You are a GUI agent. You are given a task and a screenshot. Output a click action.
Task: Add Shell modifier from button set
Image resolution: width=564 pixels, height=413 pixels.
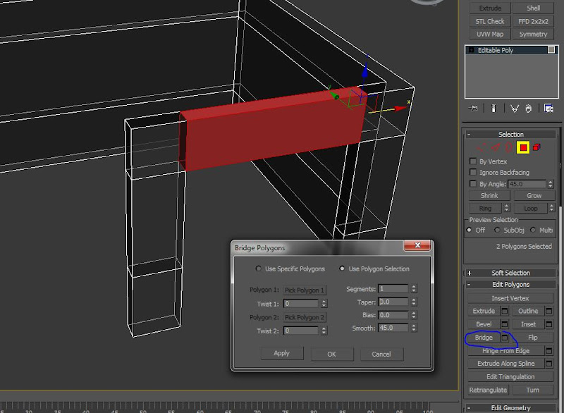(x=533, y=8)
